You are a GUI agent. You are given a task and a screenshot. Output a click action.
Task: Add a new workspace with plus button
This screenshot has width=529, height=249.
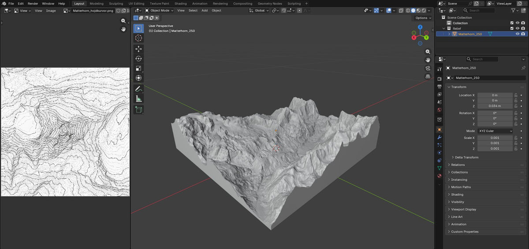(307, 4)
